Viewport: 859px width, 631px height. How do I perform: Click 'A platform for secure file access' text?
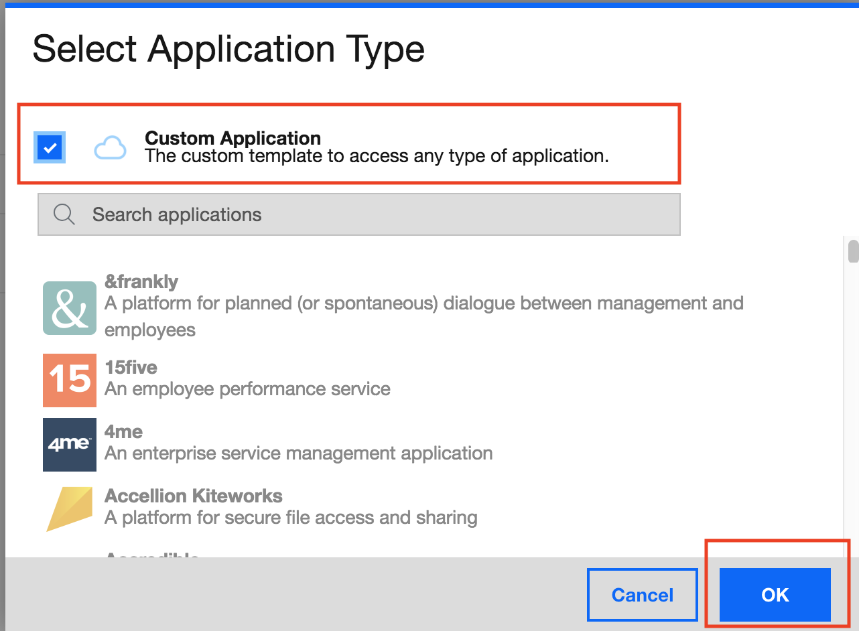(291, 518)
